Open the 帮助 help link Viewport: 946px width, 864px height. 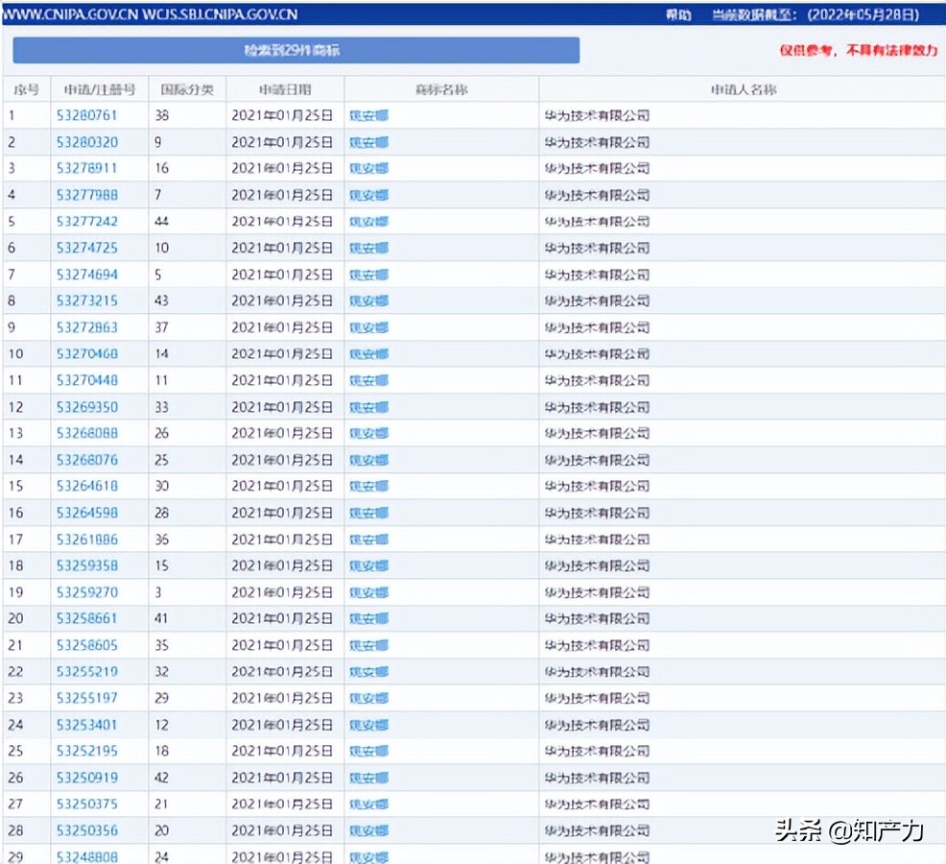[677, 15]
